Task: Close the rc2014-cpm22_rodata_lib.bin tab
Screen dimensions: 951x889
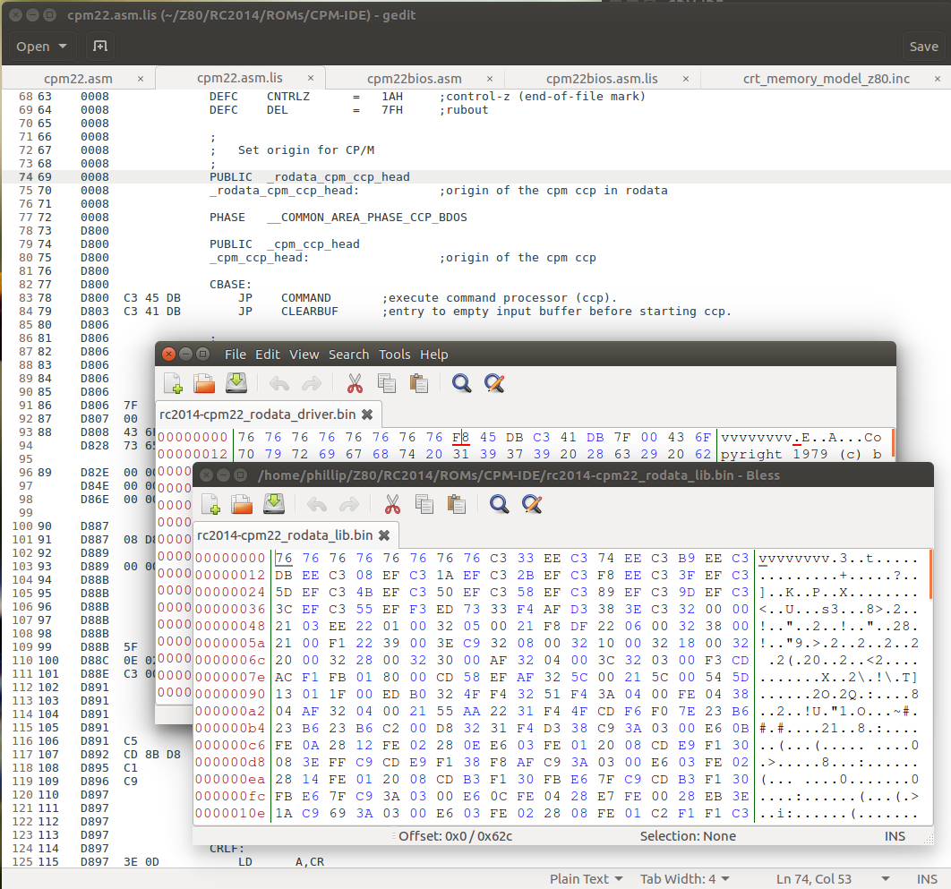Action: (x=384, y=535)
